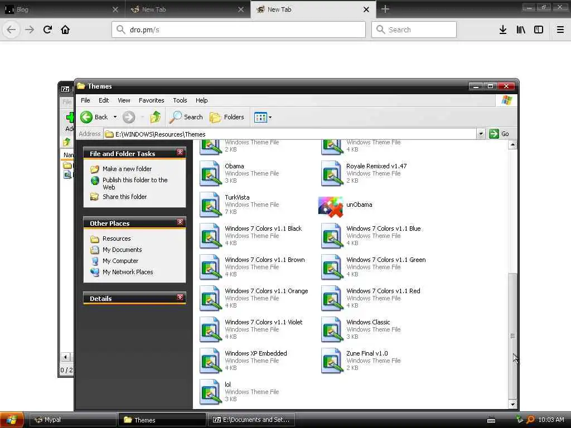571x428 pixels.
Task: Open a new browser tab with plus
Action: (x=385, y=9)
